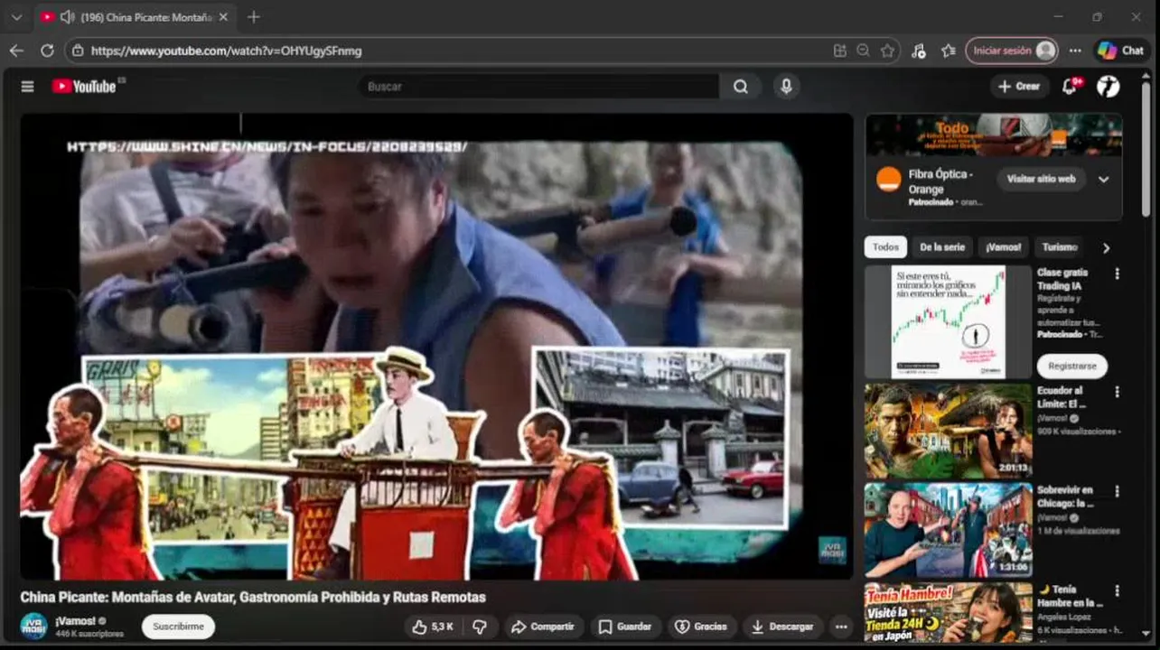The width and height of the screenshot is (1160, 650).
Task: Click video player to pause
Action: [x=436, y=346]
